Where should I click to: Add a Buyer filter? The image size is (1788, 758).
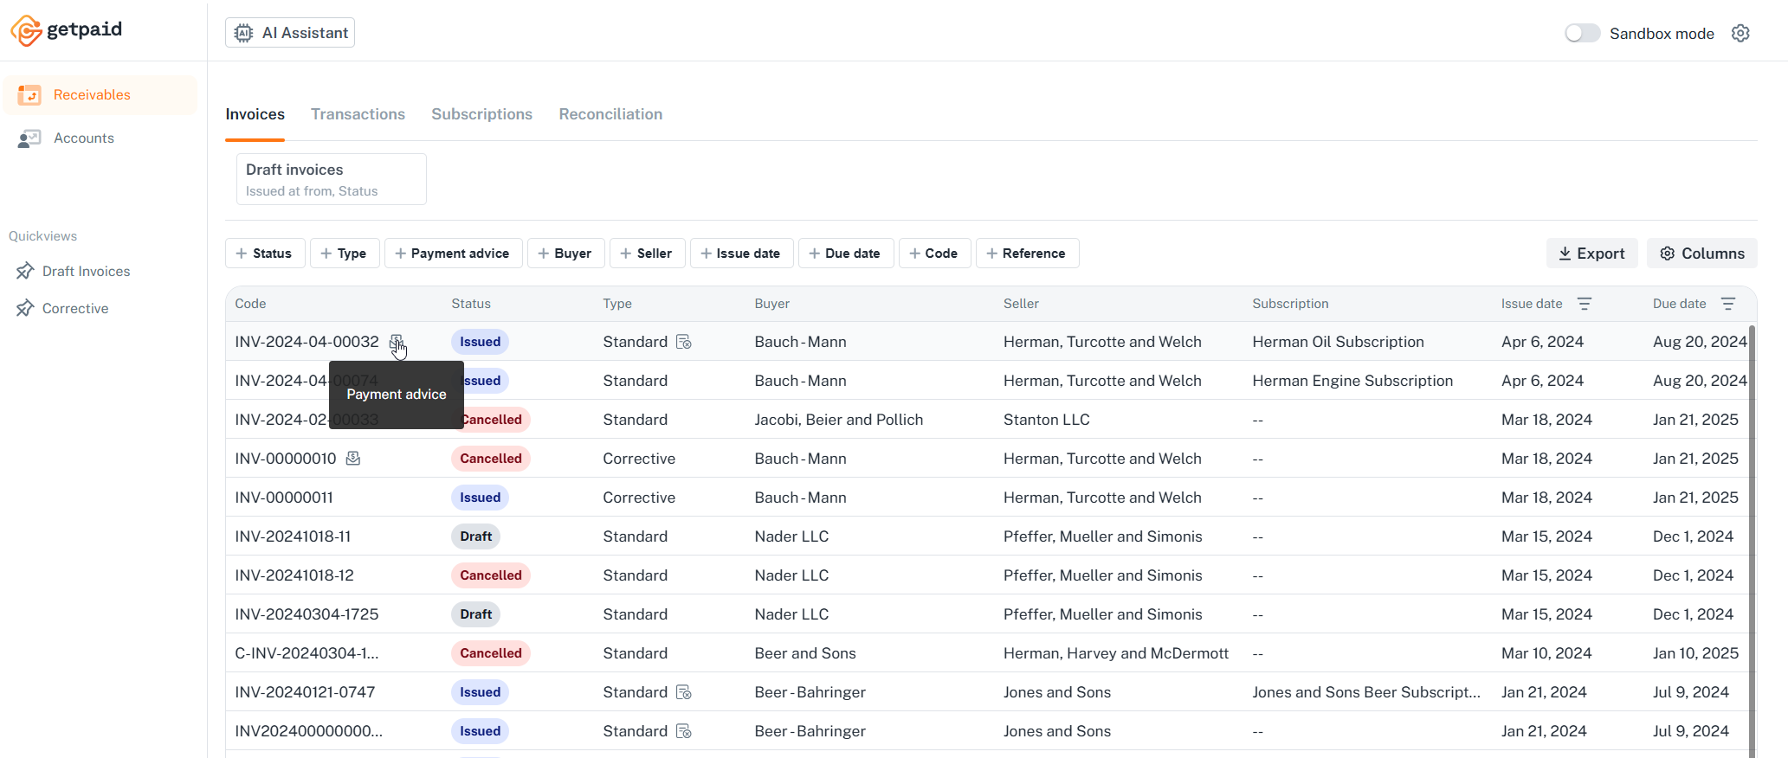click(x=565, y=254)
